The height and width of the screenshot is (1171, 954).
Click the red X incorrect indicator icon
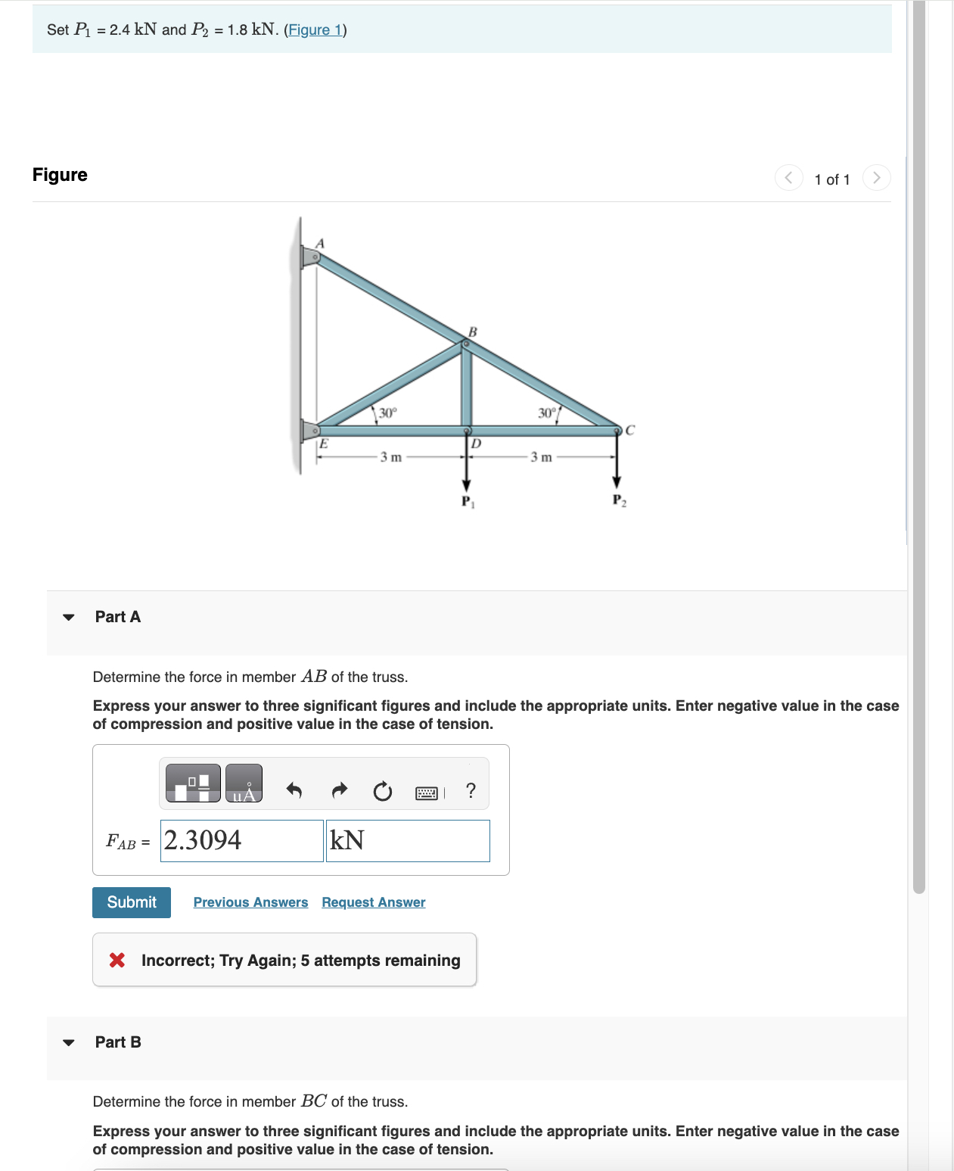(x=117, y=960)
